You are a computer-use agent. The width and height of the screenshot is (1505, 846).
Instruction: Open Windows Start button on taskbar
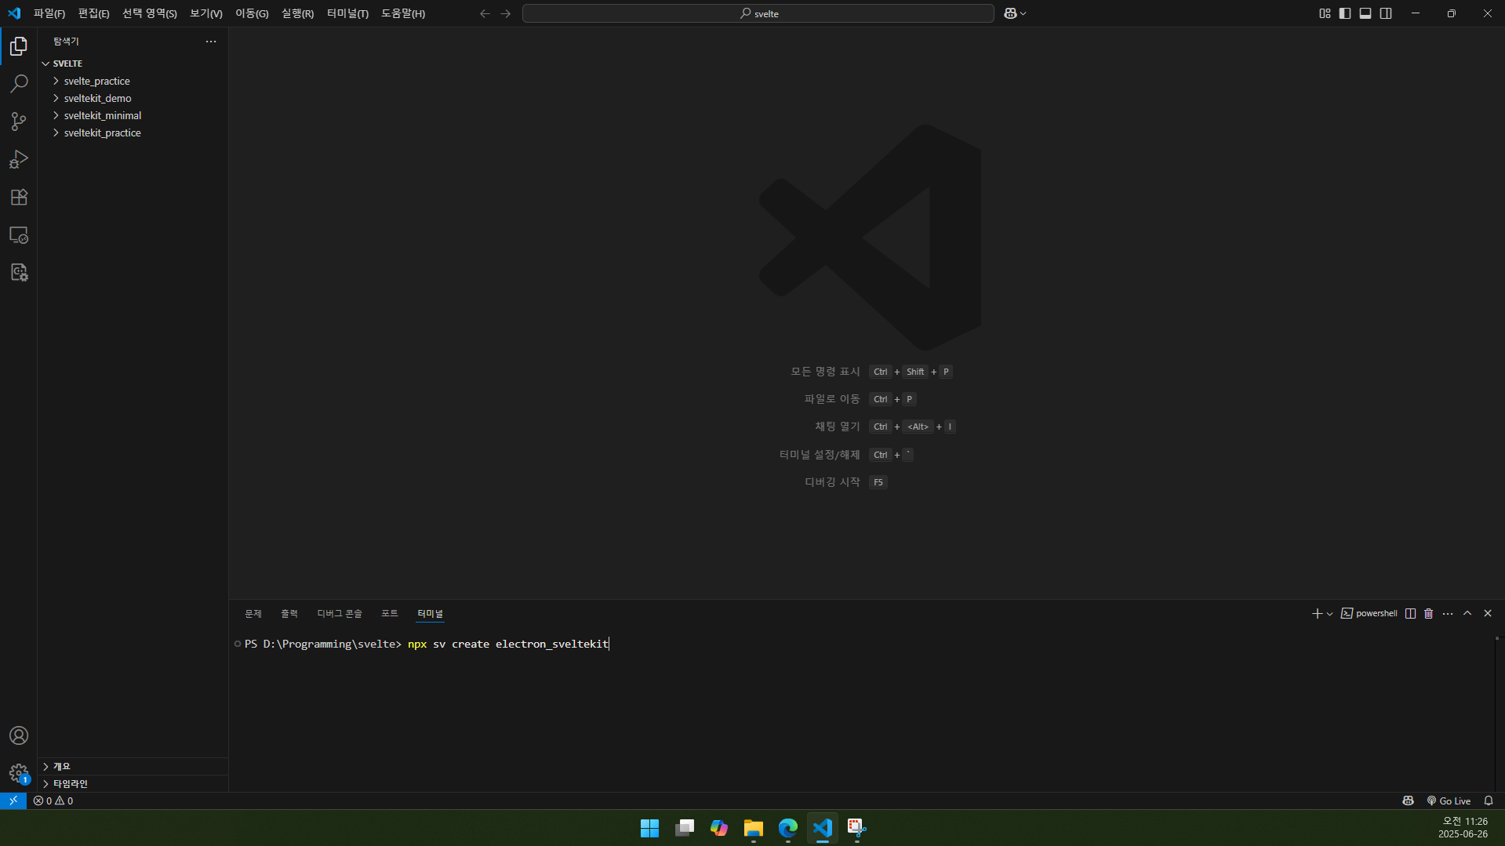[x=649, y=828]
